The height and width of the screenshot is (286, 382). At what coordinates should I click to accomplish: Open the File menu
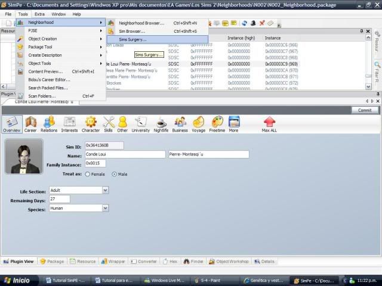click(8, 14)
